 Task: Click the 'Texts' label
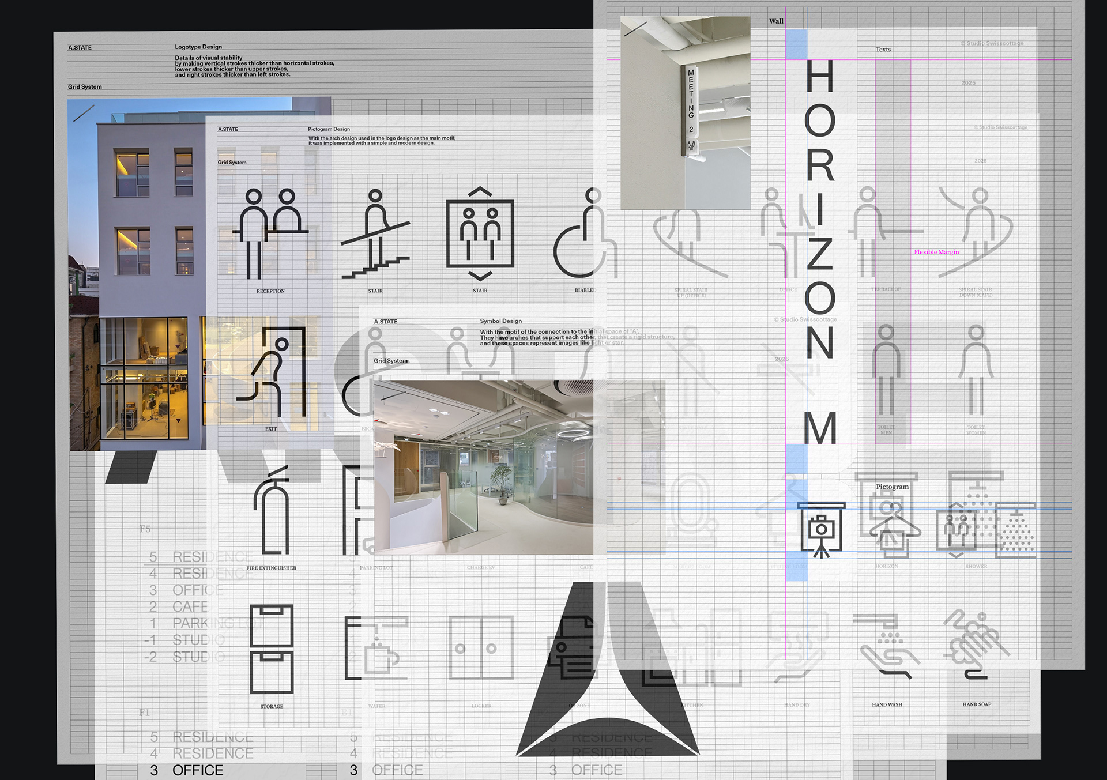click(883, 50)
